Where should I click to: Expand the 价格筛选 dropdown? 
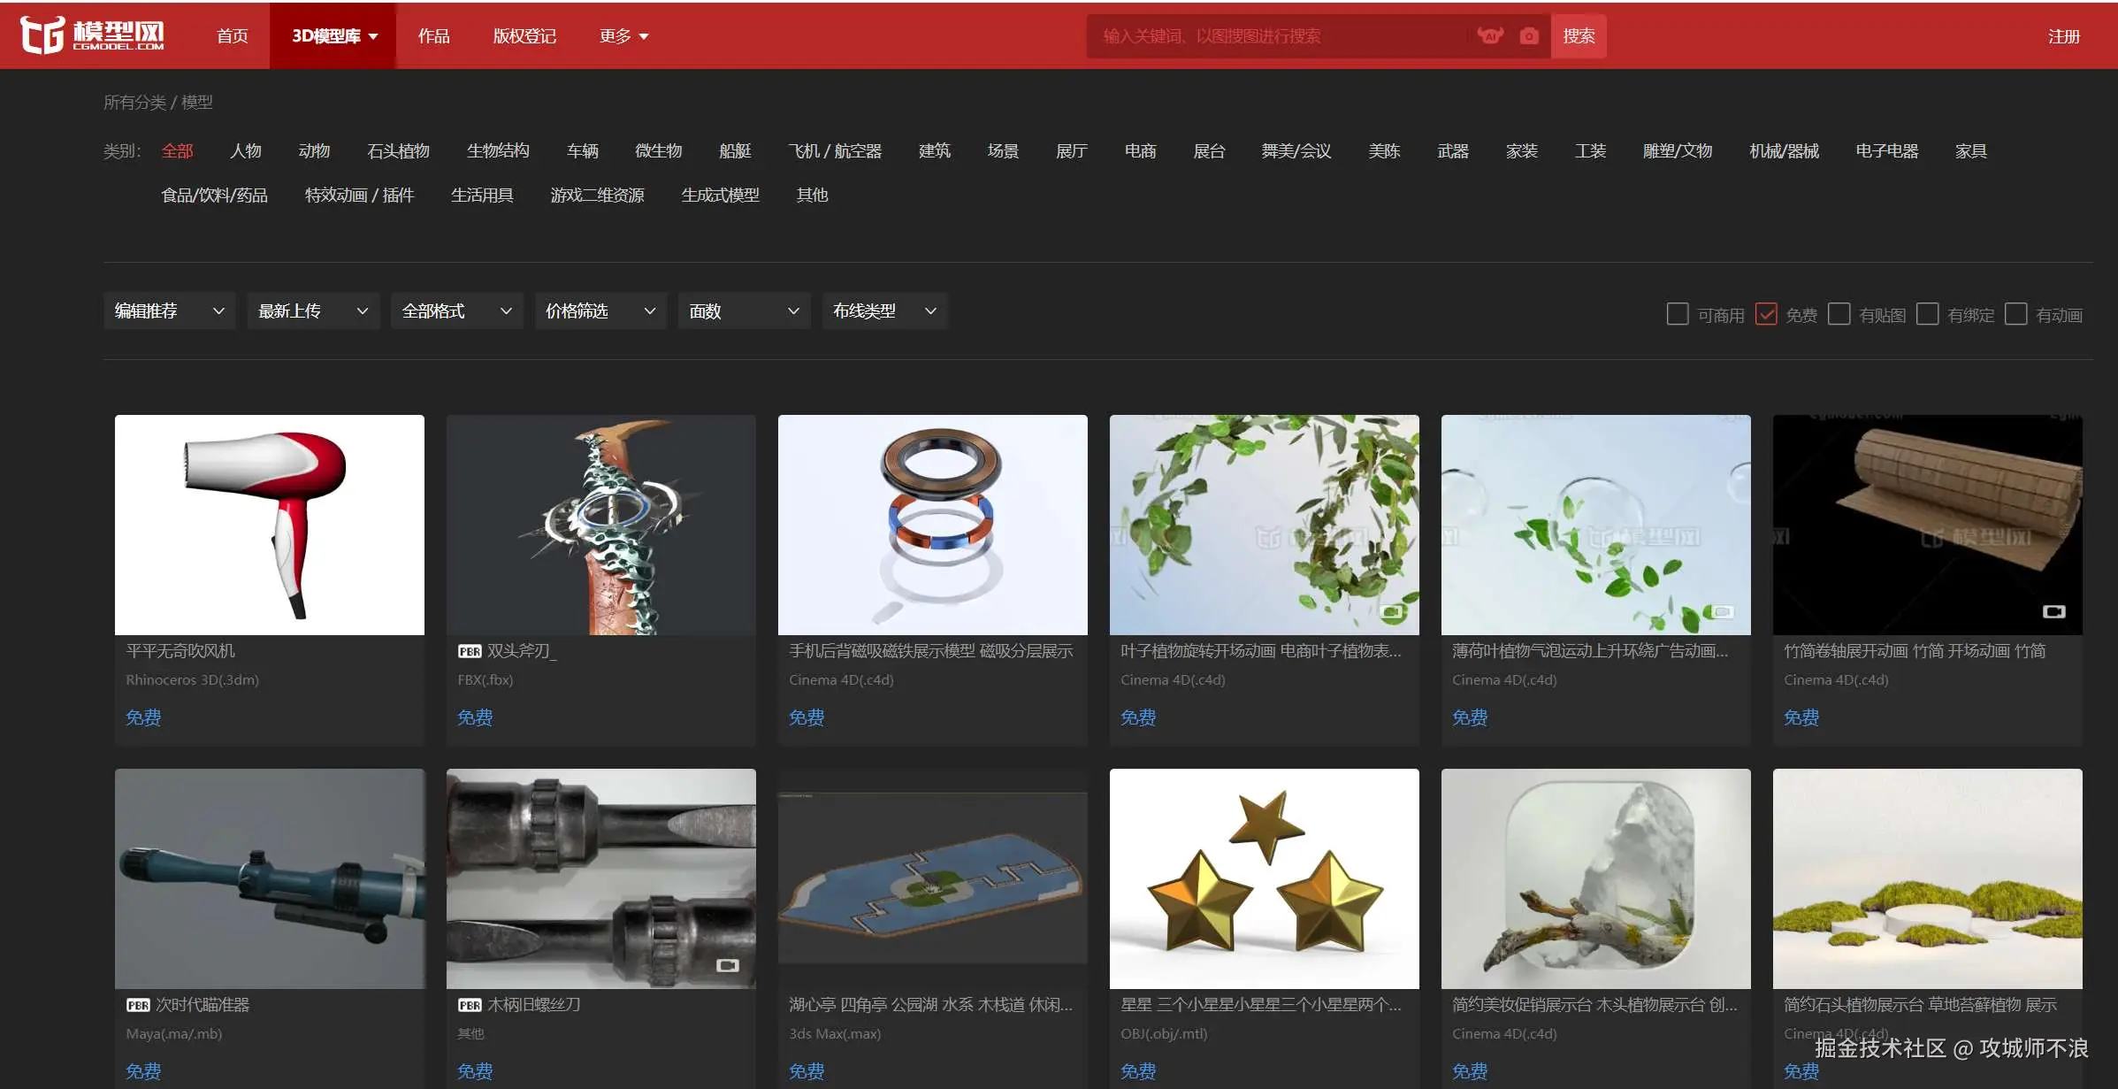(600, 311)
